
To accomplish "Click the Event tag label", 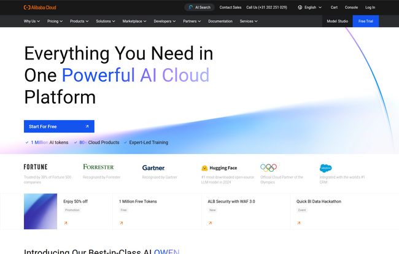I will pos(302,210).
